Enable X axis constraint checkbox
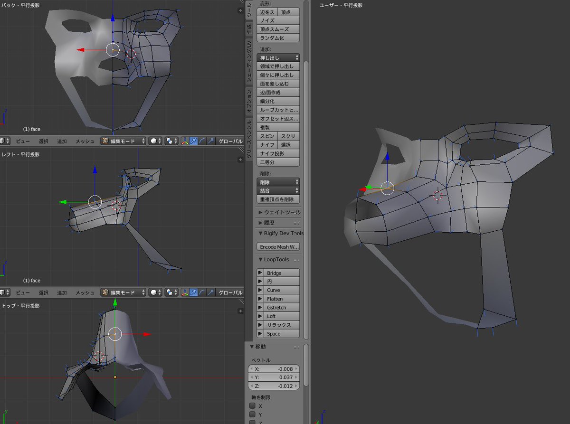Screen dimensions: 570x424 (x=252, y=406)
